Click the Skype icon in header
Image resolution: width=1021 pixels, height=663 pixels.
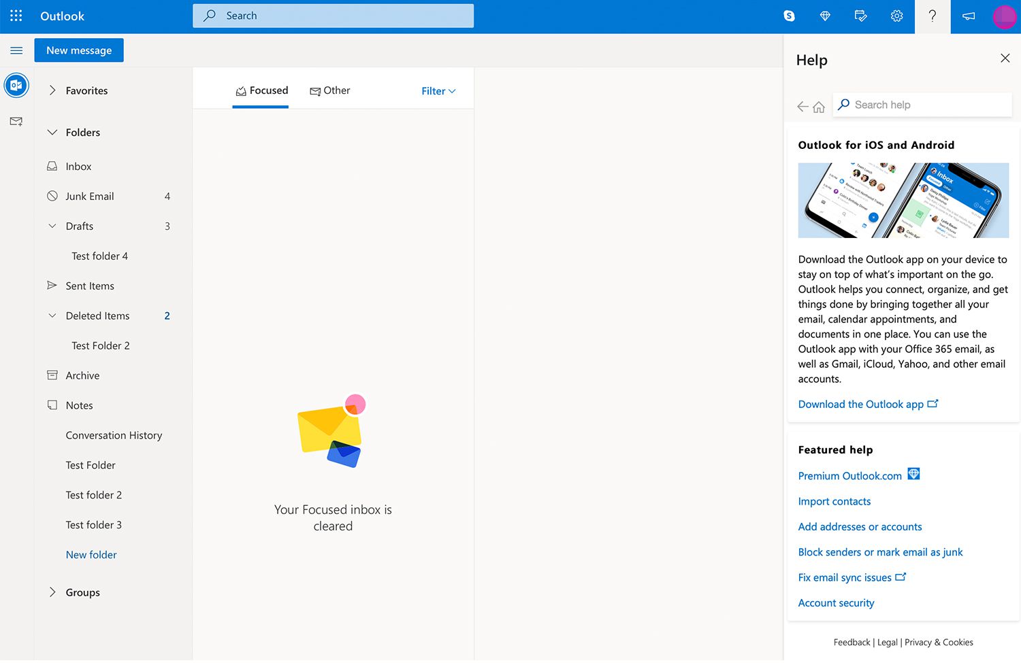(x=790, y=16)
